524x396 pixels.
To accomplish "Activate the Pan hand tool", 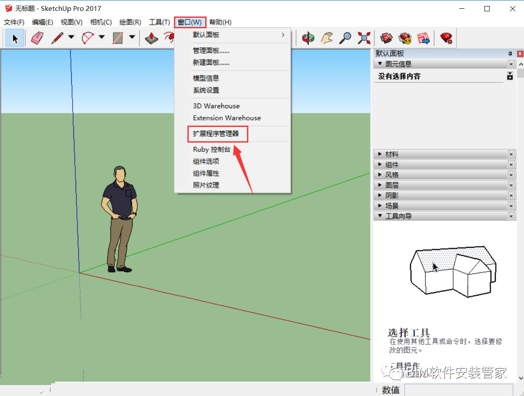I will point(327,38).
